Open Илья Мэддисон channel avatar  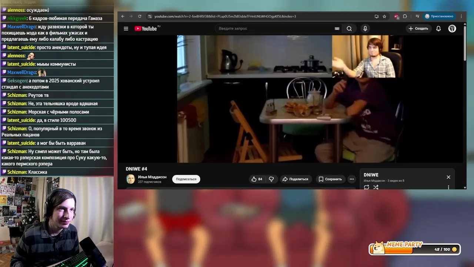(x=130, y=179)
